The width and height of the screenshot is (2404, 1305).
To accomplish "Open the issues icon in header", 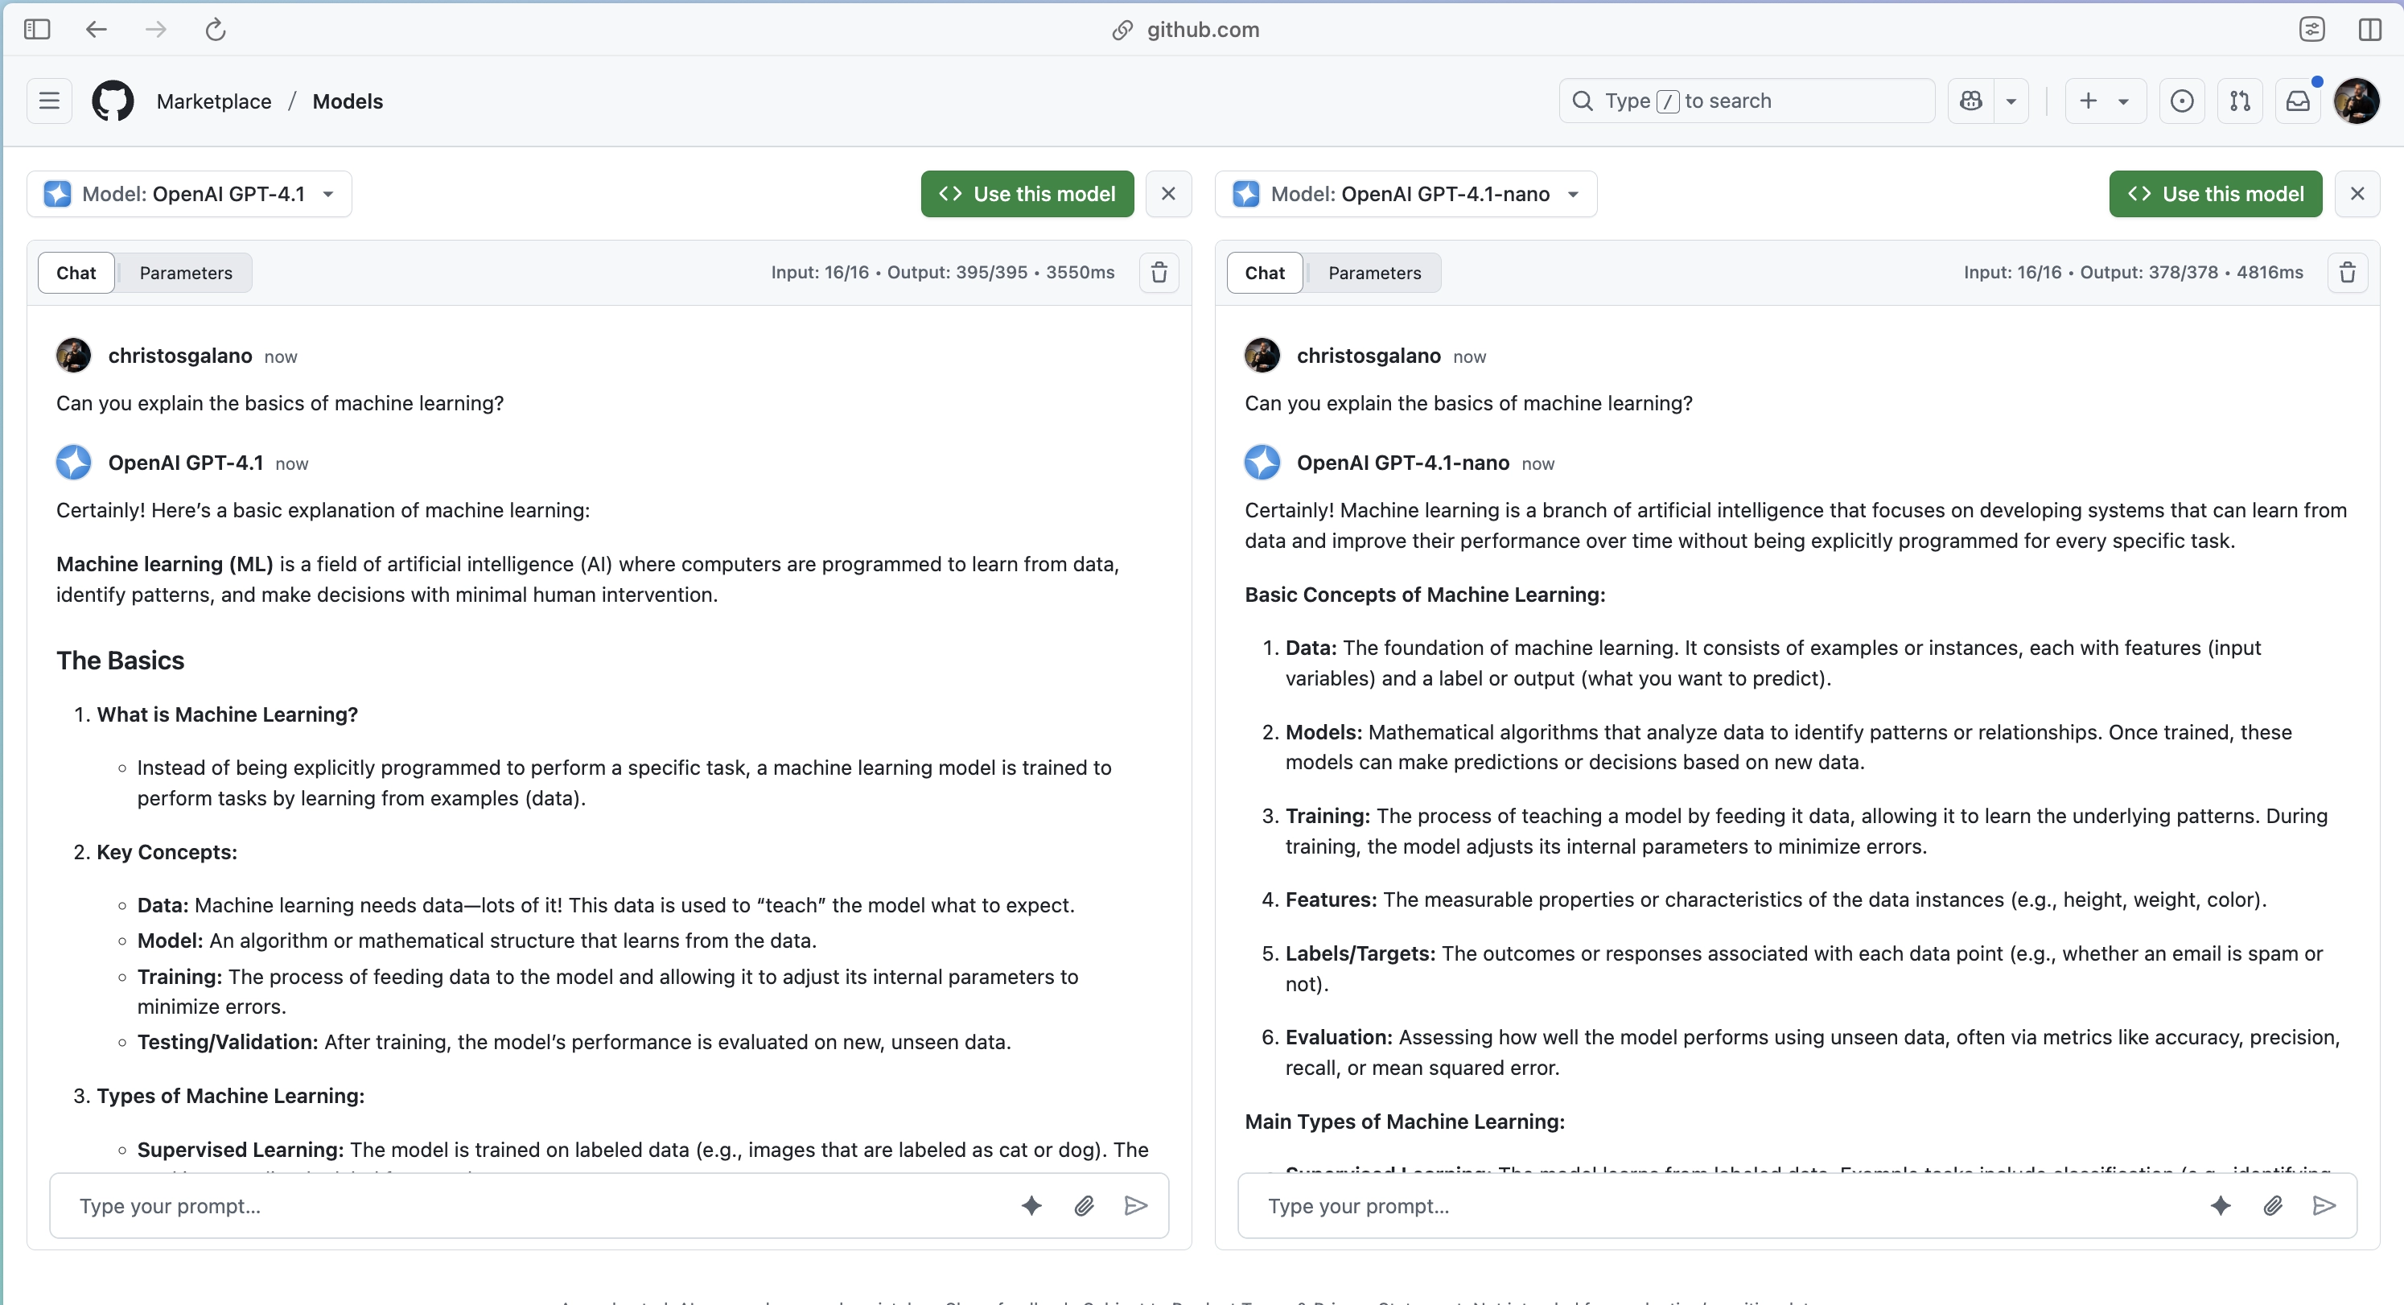I will [x=2182, y=101].
